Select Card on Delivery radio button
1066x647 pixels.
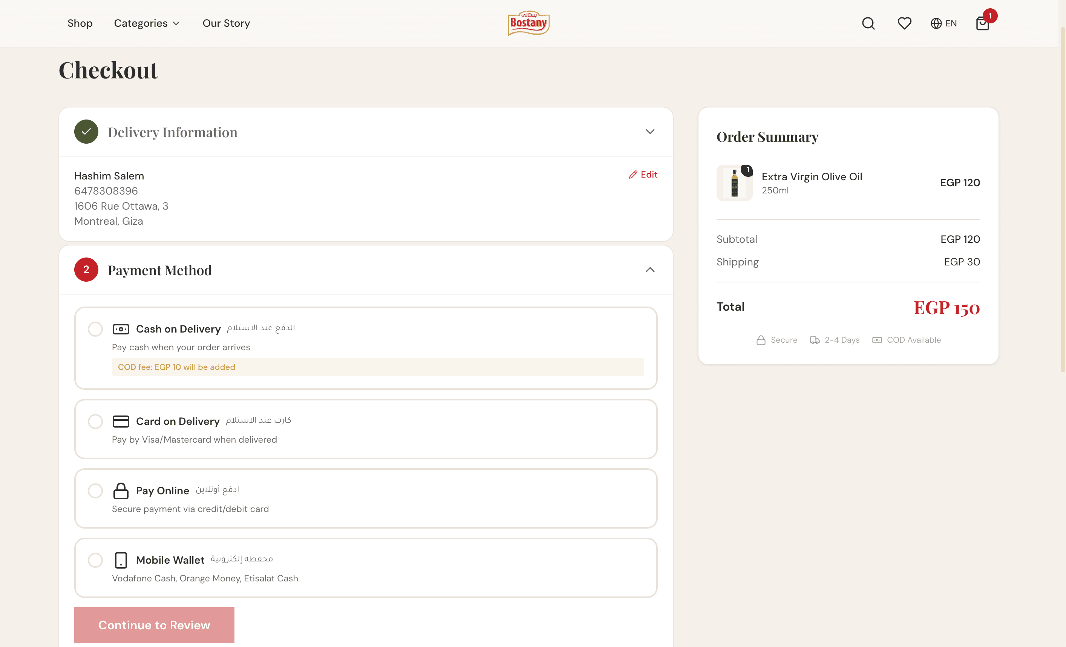coord(95,421)
